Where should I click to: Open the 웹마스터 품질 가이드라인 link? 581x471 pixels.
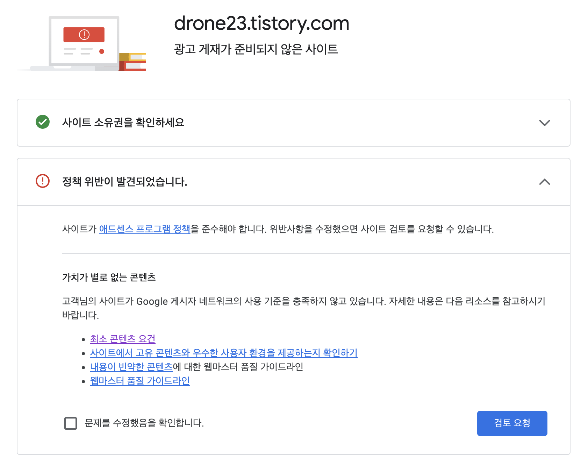140,381
